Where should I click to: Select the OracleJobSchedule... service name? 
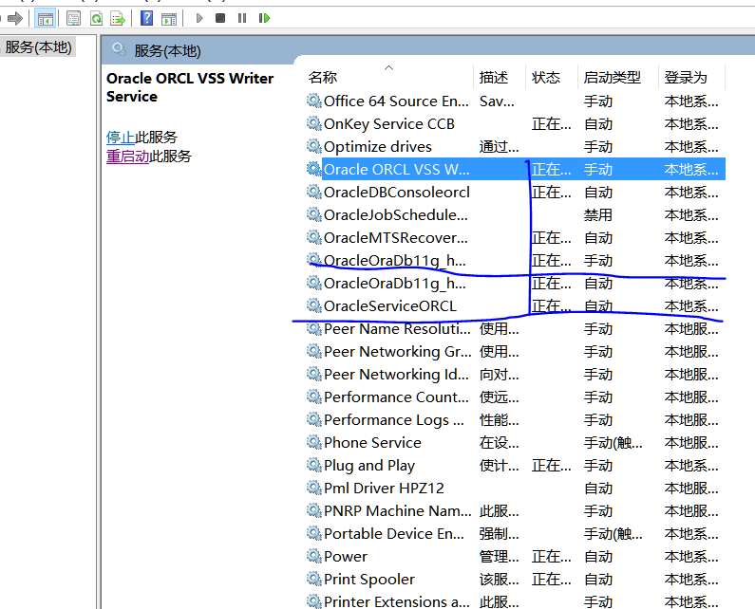(x=396, y=215)
